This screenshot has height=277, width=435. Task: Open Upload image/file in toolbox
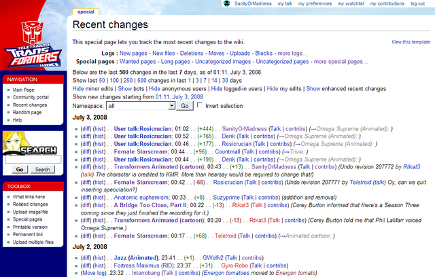[30, 212]
